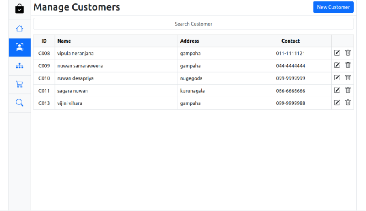Viewport: 366px width, 211px height.
Task: Open the Items hierarchy icon in sidebar
Action: [19, 66]
